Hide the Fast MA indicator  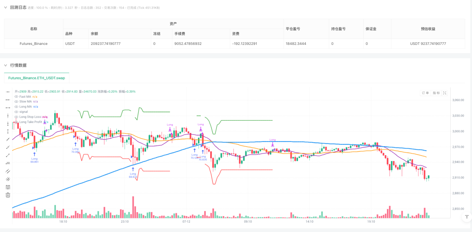coord(16,97)
